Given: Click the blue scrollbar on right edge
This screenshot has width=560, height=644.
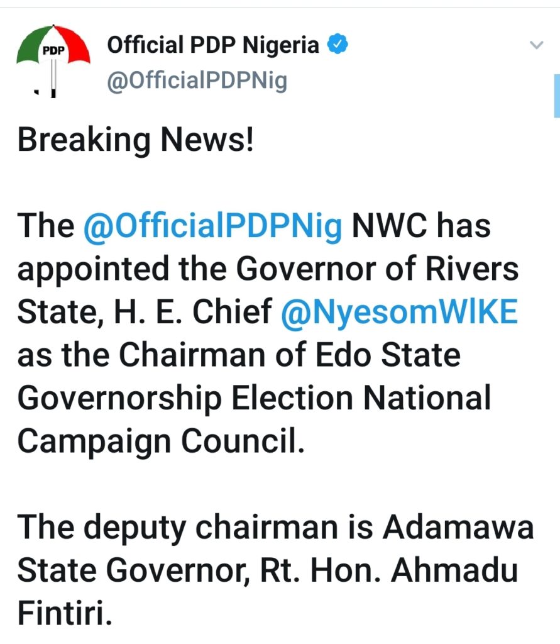Looking at the screenshot, I should pos(557,96).
